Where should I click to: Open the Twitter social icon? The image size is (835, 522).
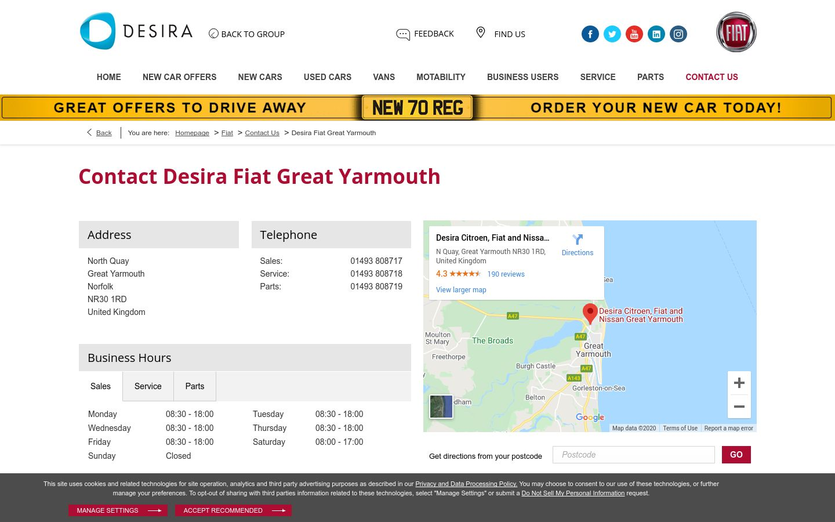[x=612, y=34]
